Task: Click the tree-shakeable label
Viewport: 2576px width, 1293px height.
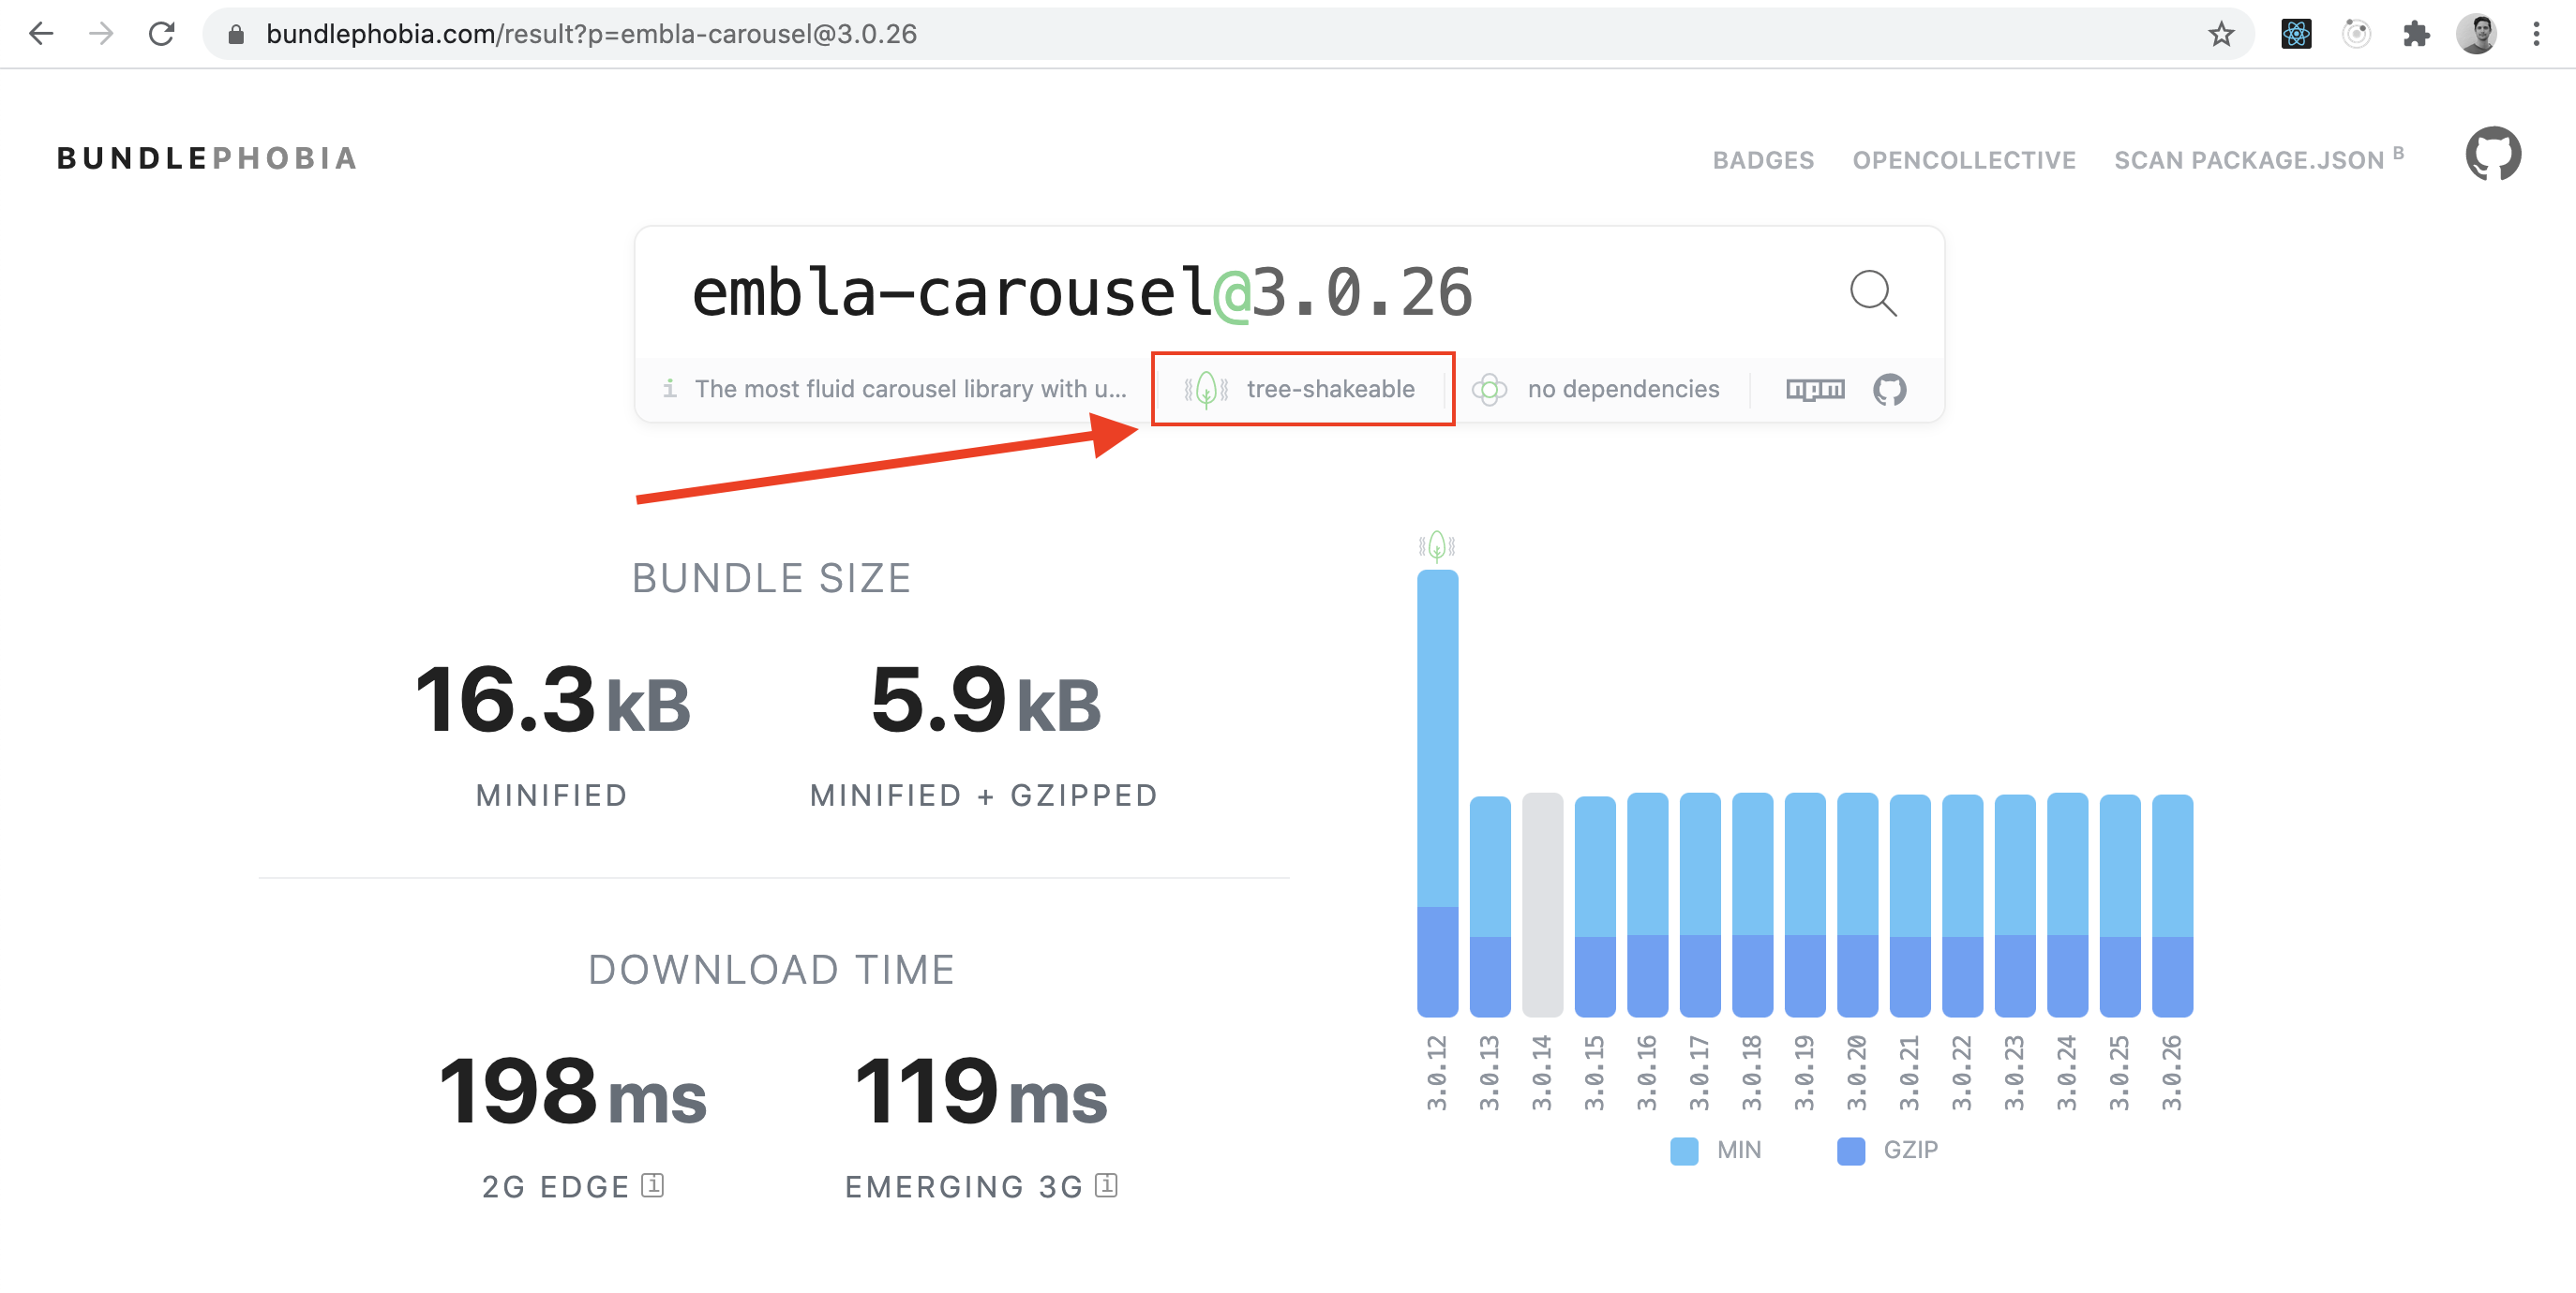Action: click(1330, 389)
